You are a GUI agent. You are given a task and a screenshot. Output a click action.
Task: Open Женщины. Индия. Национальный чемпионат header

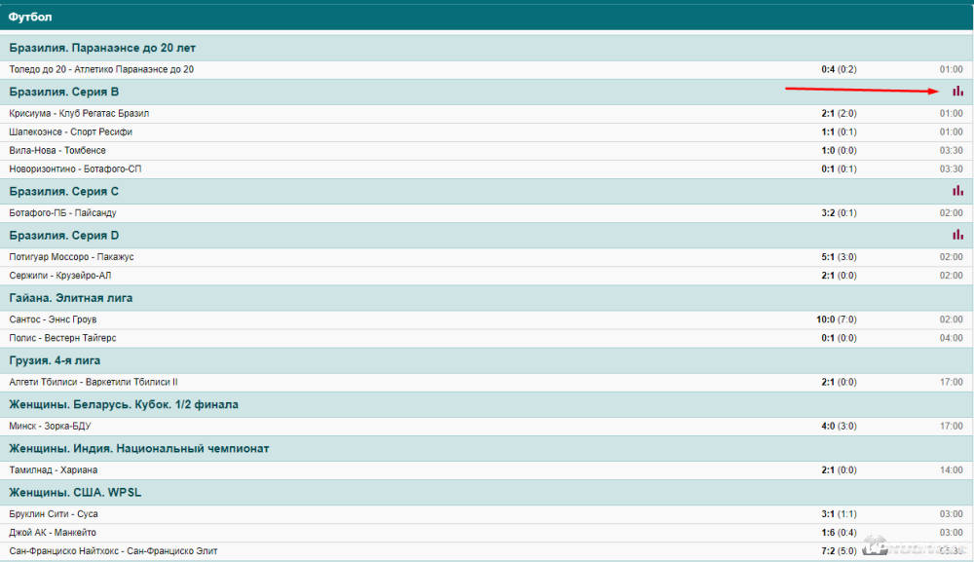(x=139, y=448)
